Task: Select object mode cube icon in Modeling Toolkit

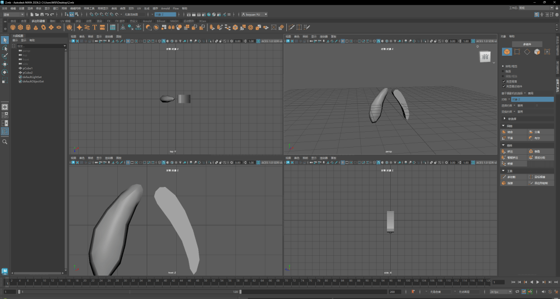Action: click(507, 52)
